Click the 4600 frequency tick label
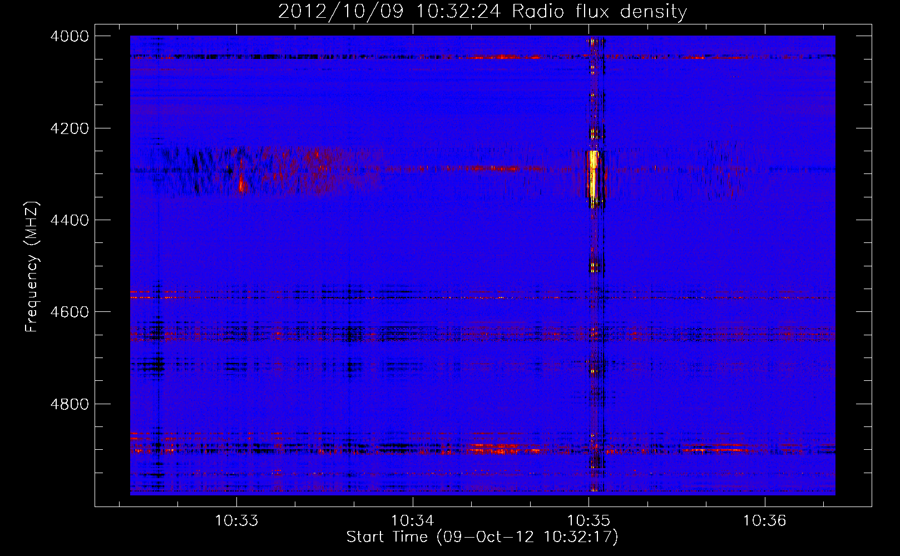The width and height of the screenshot is (900, 556). (x=70, y=312)
